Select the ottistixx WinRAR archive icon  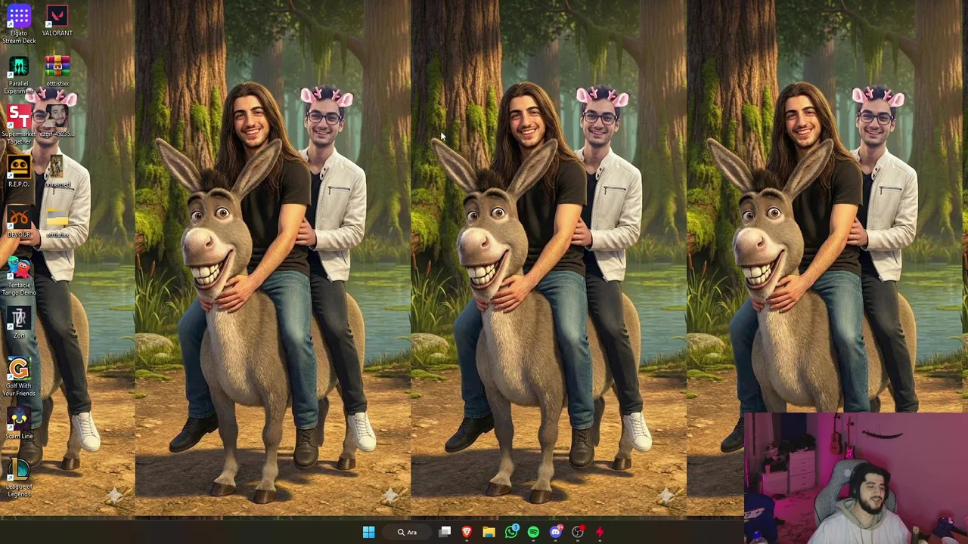(57, 71)
